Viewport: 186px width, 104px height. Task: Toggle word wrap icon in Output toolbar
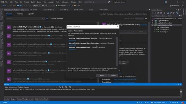[70, 87]
